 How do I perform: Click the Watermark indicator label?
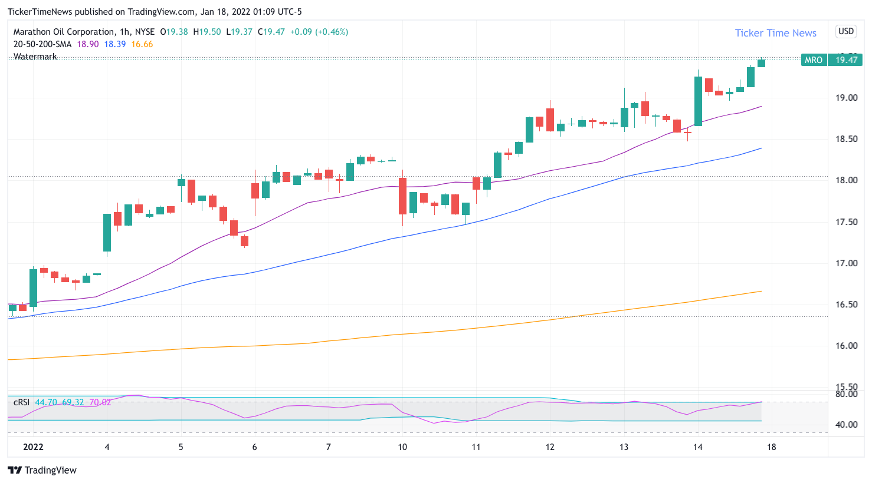tap(35, 57)
